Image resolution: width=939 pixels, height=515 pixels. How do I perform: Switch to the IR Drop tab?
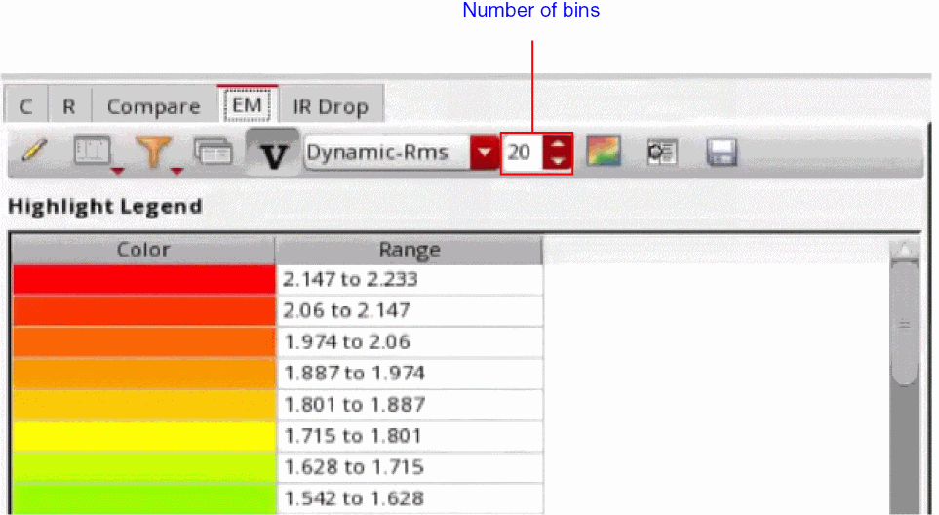tap(331, 106)
